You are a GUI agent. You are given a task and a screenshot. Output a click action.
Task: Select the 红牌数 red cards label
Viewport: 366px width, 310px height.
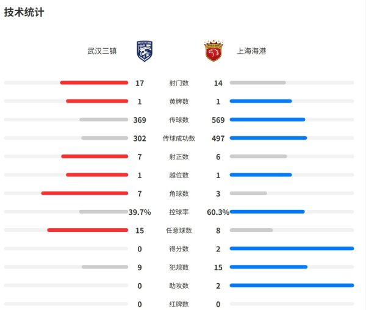(x=179, y=304)
